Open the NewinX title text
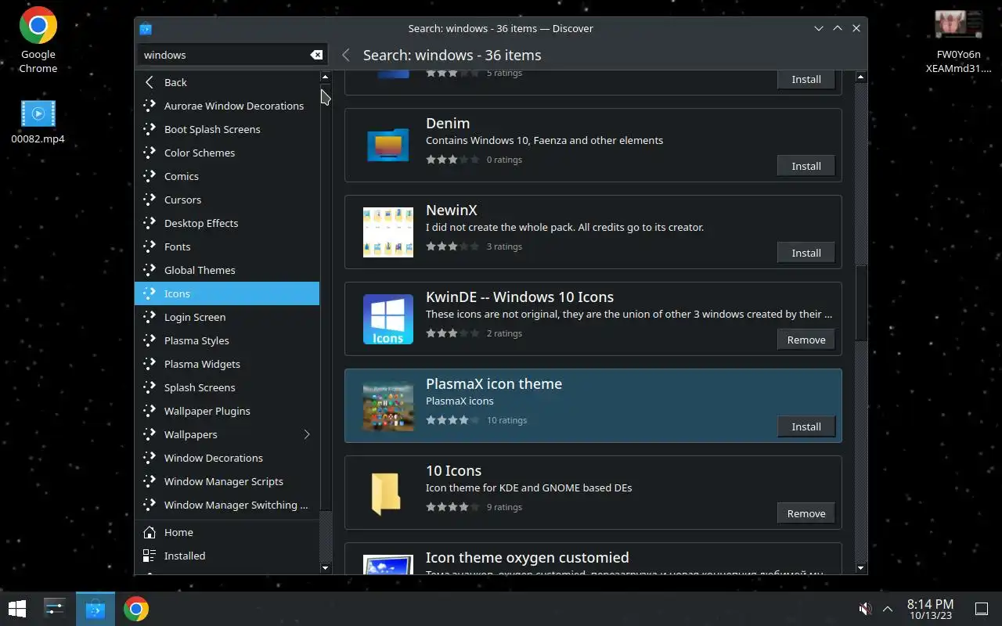 [x=452, y=210]
